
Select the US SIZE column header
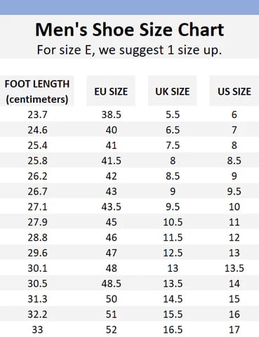coord(234,91)
